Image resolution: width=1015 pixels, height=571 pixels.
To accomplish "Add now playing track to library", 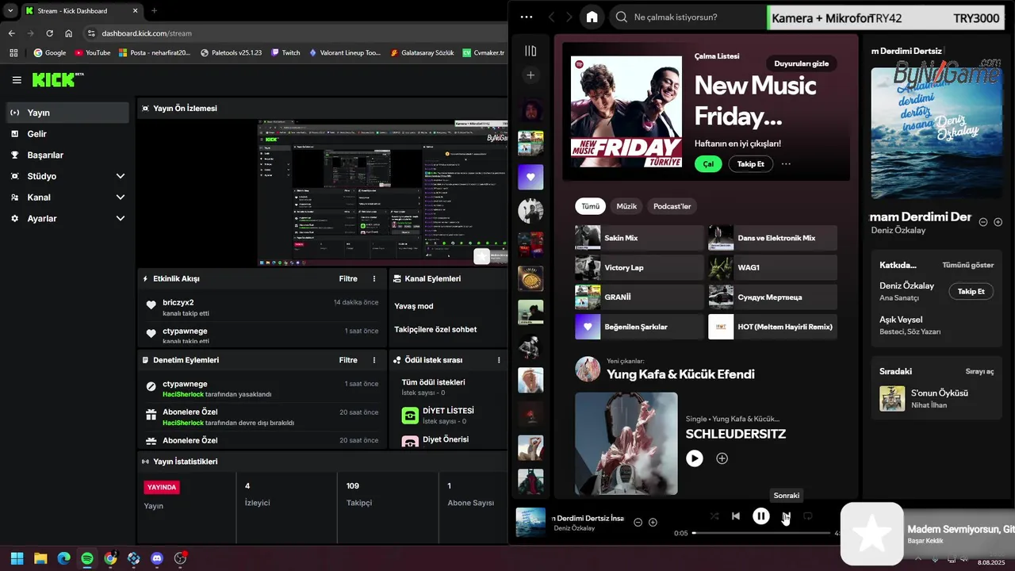I will point(653,523).
